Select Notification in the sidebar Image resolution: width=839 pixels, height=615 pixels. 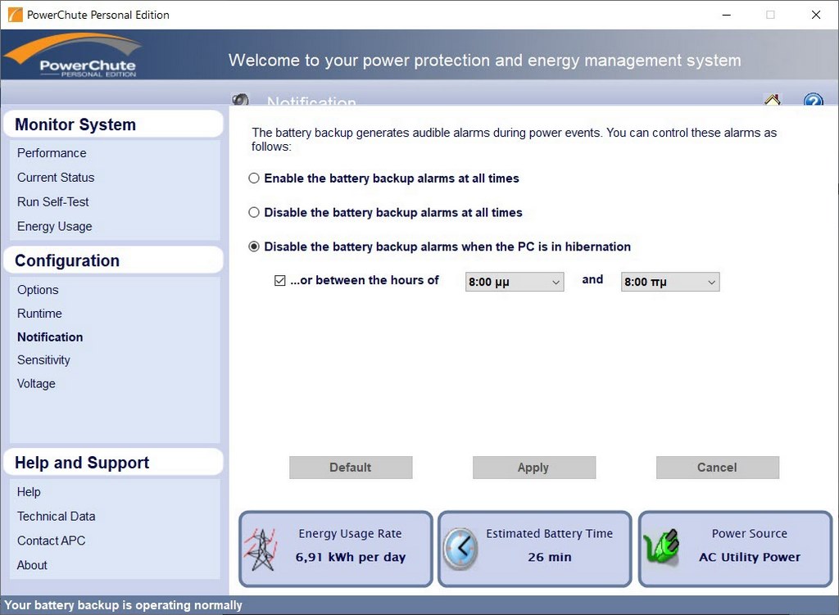[50, 337]
